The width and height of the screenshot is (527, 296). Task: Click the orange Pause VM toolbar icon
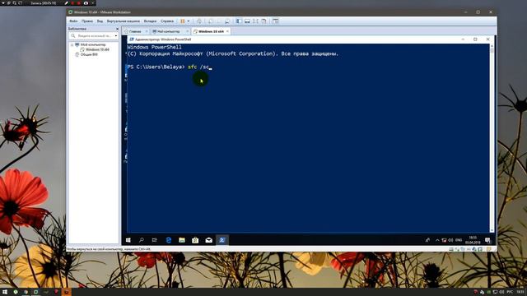pos(183,21)
